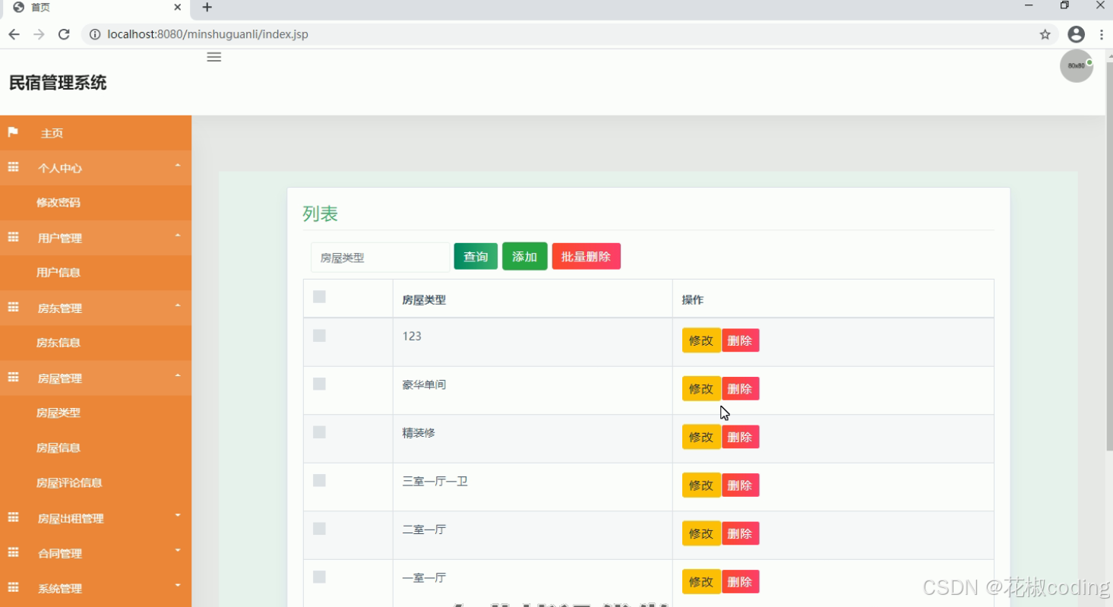Click 修改 for the 豪华单间 row

(701, 388)
